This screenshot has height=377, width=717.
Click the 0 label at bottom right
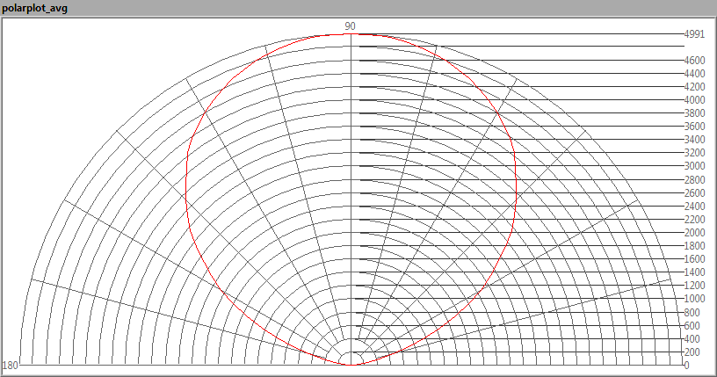(687, 365)
